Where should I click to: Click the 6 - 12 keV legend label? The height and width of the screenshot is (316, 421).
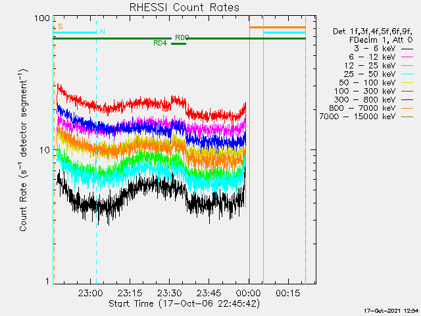coord(372,57)
